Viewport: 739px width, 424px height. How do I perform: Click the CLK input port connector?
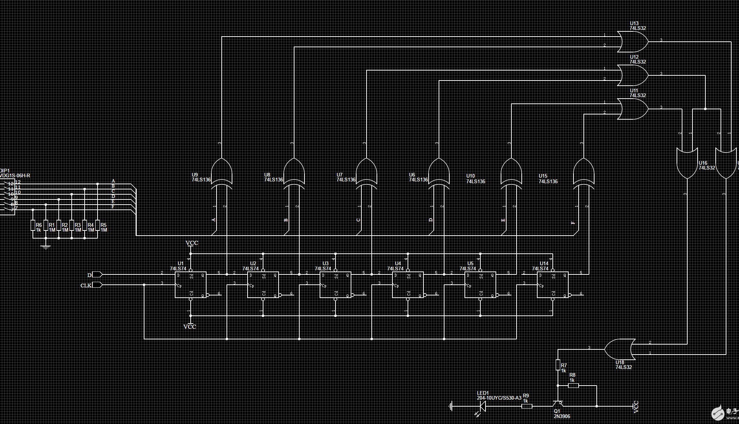pyautogui.click(x=97, y=285)
